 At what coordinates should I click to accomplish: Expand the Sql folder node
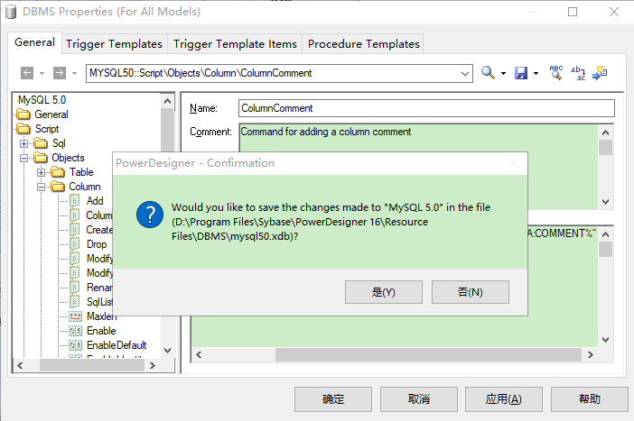tap(25, 143)
